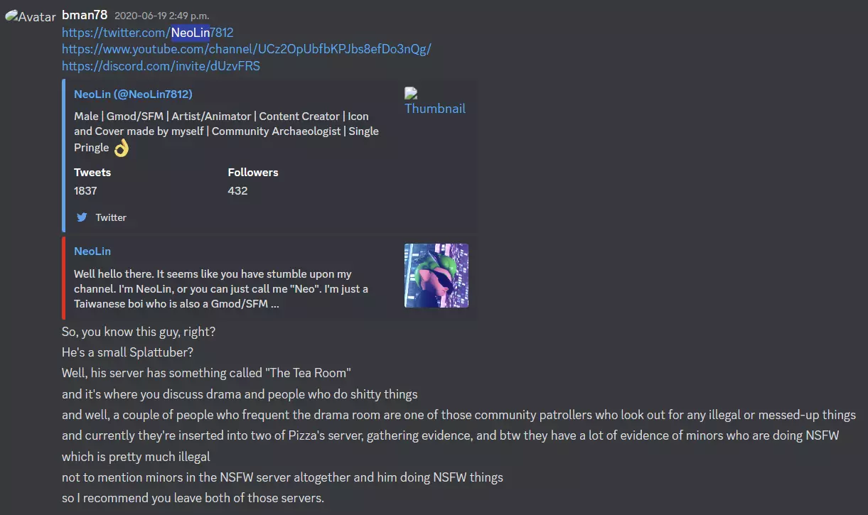Open the discord.com/invite/dUzvFRS link

(x=161, y=66)
